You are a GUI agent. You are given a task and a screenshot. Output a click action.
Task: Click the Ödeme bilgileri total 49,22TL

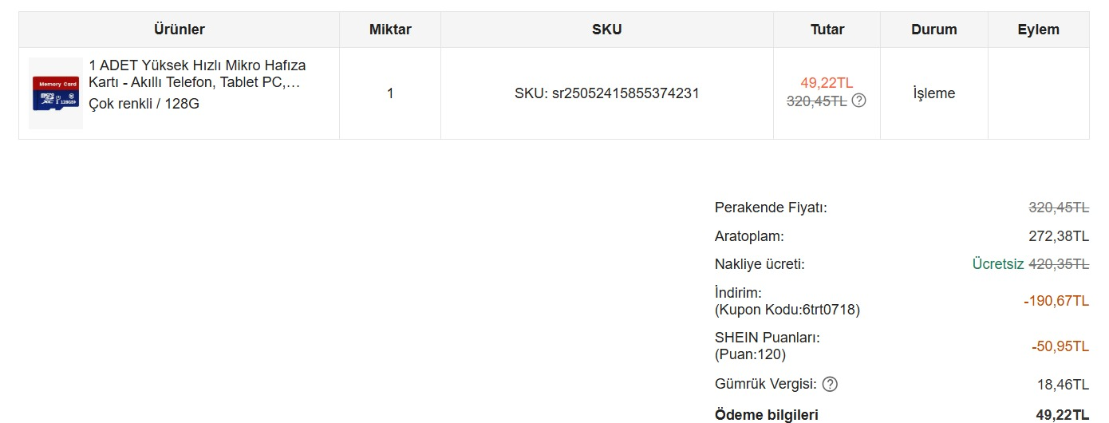[x=1063, y=414]
